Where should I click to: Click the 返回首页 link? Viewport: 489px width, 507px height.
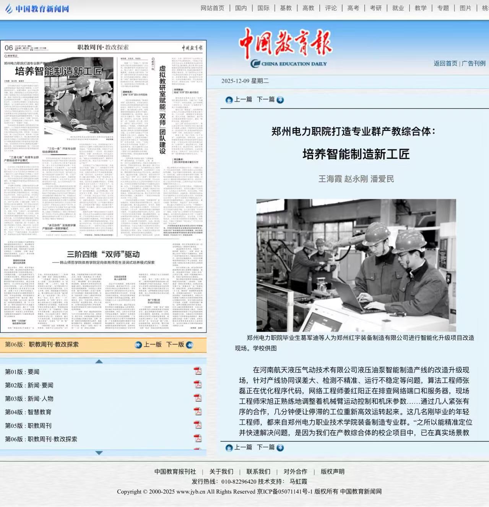pyautogui.click(x=445, y=63)
